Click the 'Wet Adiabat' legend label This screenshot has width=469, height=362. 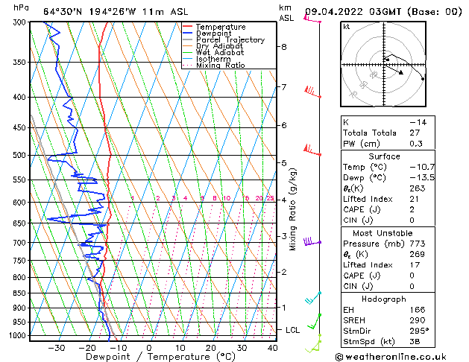(220, 52)
